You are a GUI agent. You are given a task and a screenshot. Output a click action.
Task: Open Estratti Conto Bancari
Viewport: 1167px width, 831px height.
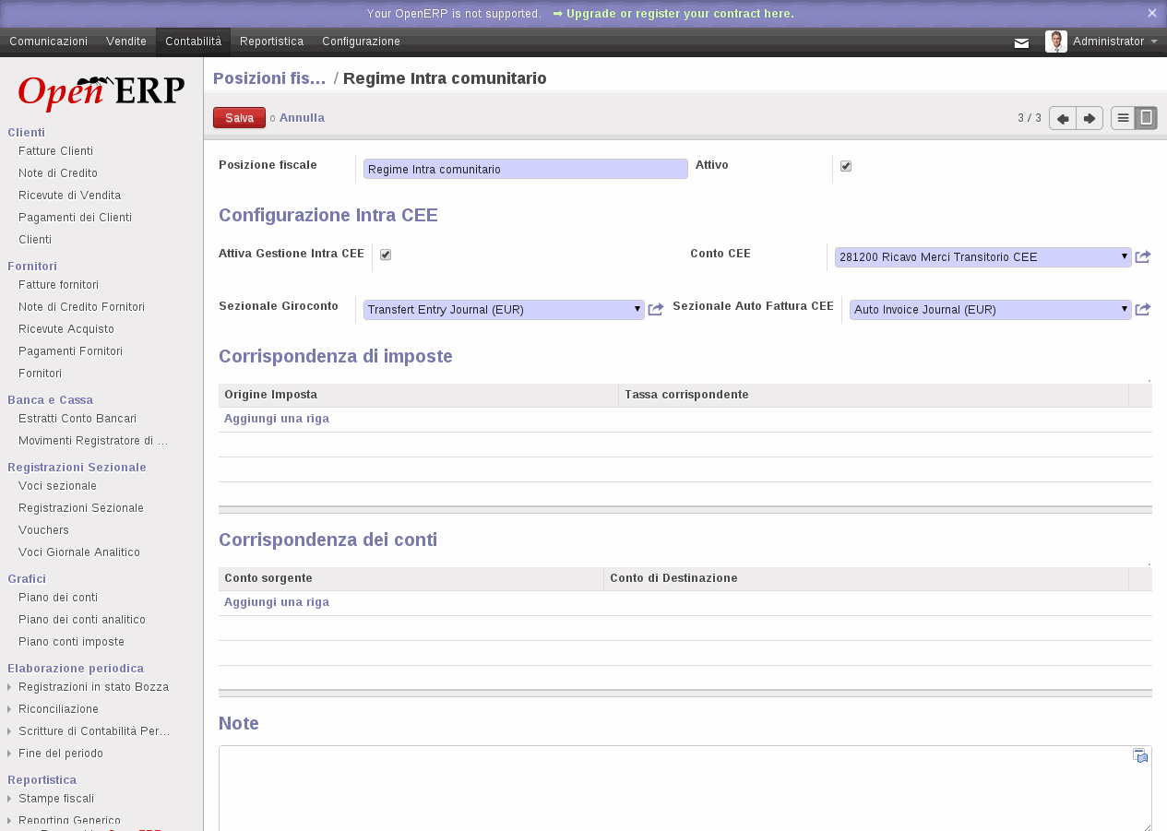(x=77, y=419)
